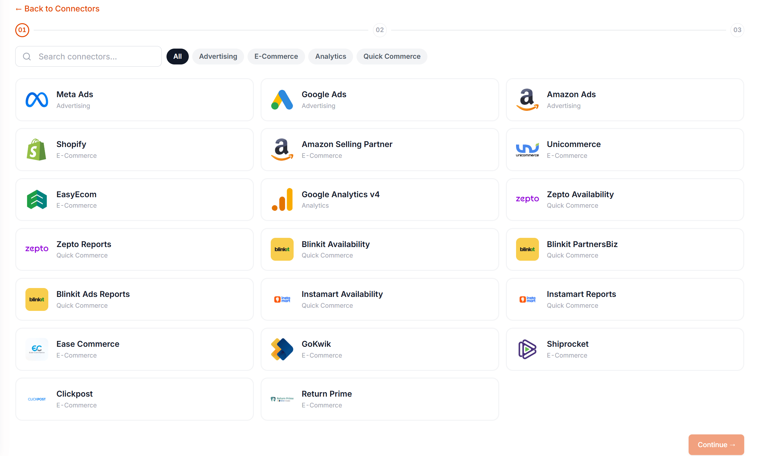The height and width of the screenshot is (456, 762).
Task: Click the EasyEcom green hexagon logo
Action: (x=37, y=199)
